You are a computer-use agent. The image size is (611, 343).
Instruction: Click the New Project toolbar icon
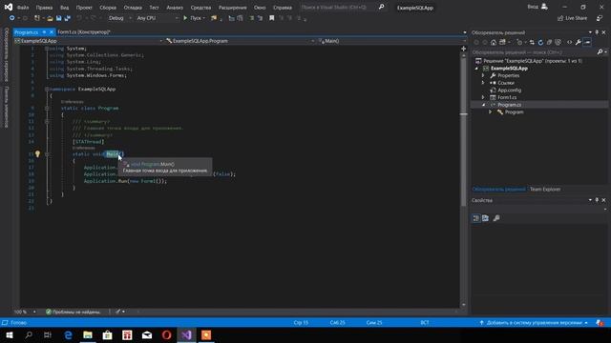pyautogui.click(x=37, y=18)
